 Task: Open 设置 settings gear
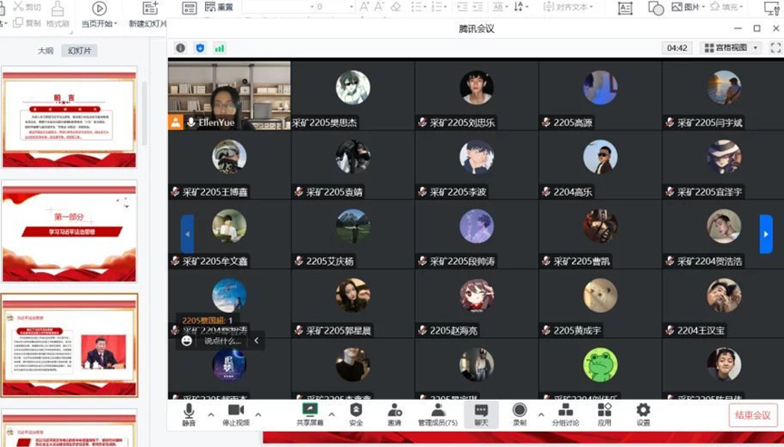tap(642, 413)
